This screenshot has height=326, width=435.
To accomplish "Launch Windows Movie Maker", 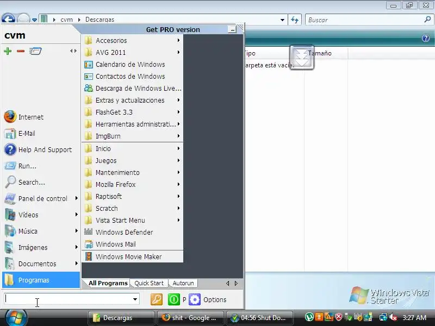I will click(x=132, y=256).
